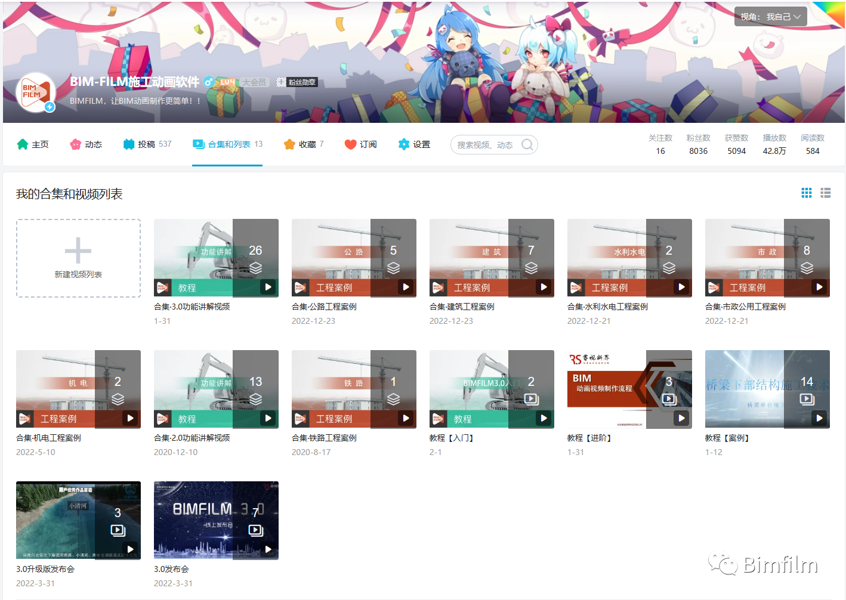The image size is (846, 600).
Task: Click 新建视频列表 create button
Action: (x=78, y=258)
